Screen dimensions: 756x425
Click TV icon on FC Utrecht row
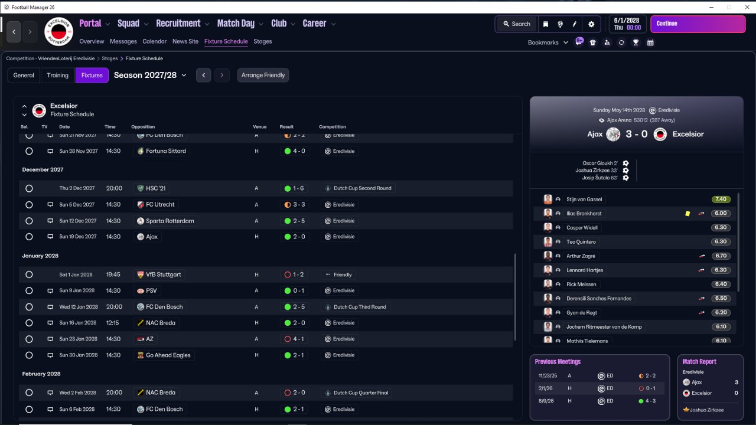point(50,205)
